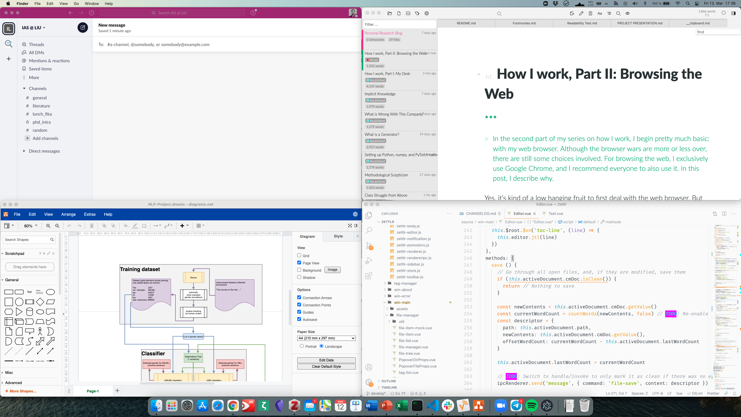Click the Clear Default Style button
Screen dimensions: 741x417
click(326, 366)
